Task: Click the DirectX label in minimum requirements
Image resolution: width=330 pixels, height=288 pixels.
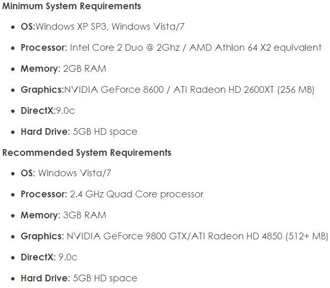Action: (x=37, y=111)
